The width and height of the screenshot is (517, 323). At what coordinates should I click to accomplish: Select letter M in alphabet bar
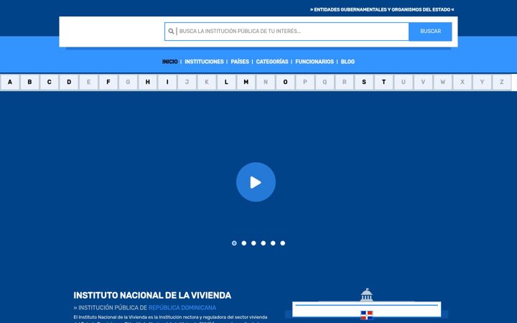(246, 82)
